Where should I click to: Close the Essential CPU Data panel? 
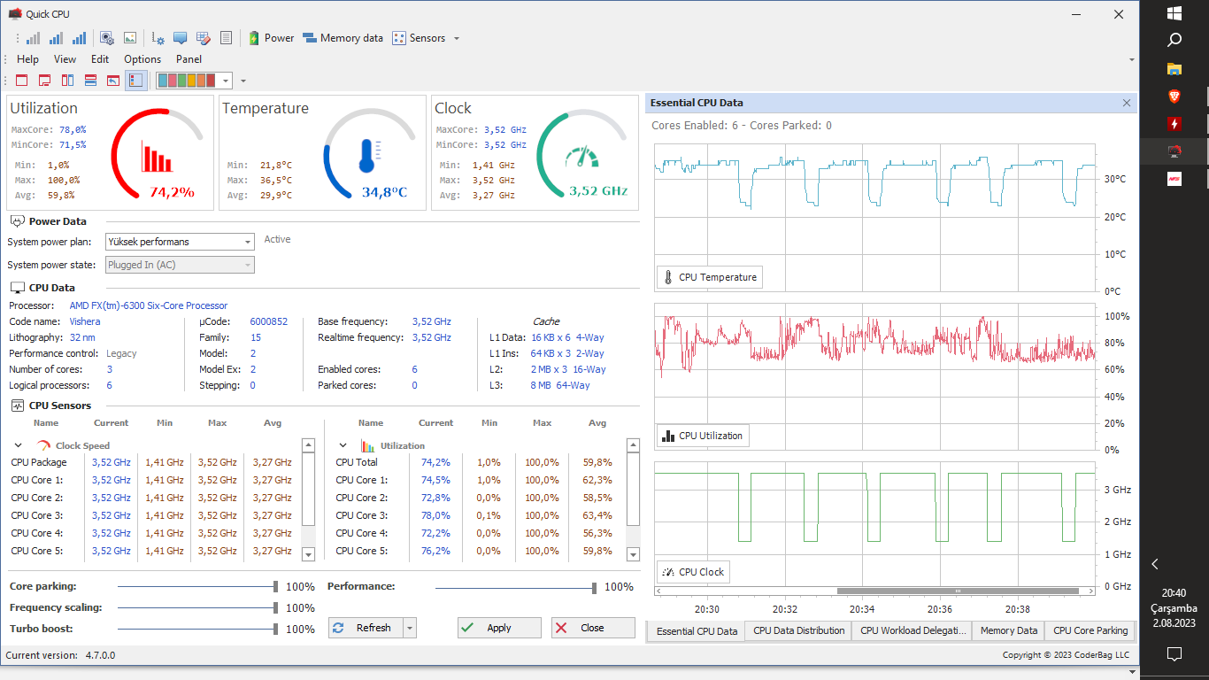(1127, 103)
